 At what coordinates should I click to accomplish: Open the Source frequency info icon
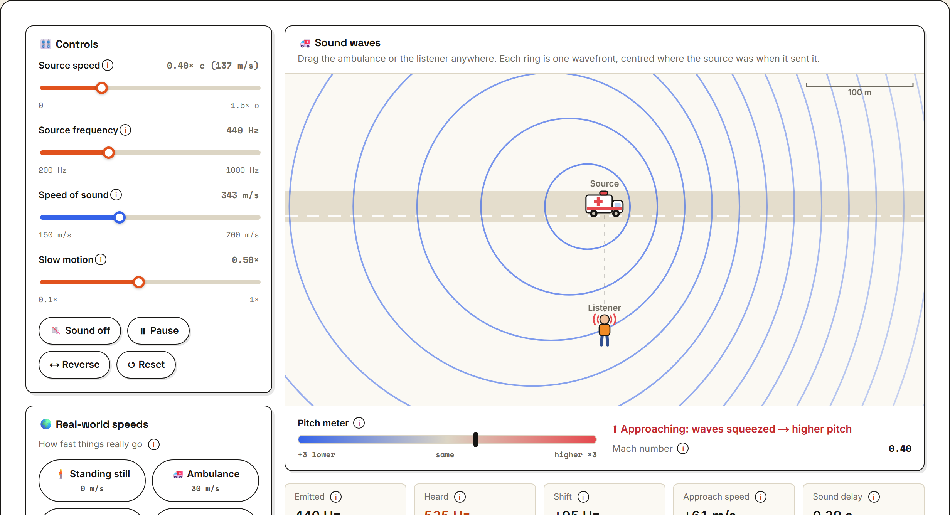[x=125, y=130]
